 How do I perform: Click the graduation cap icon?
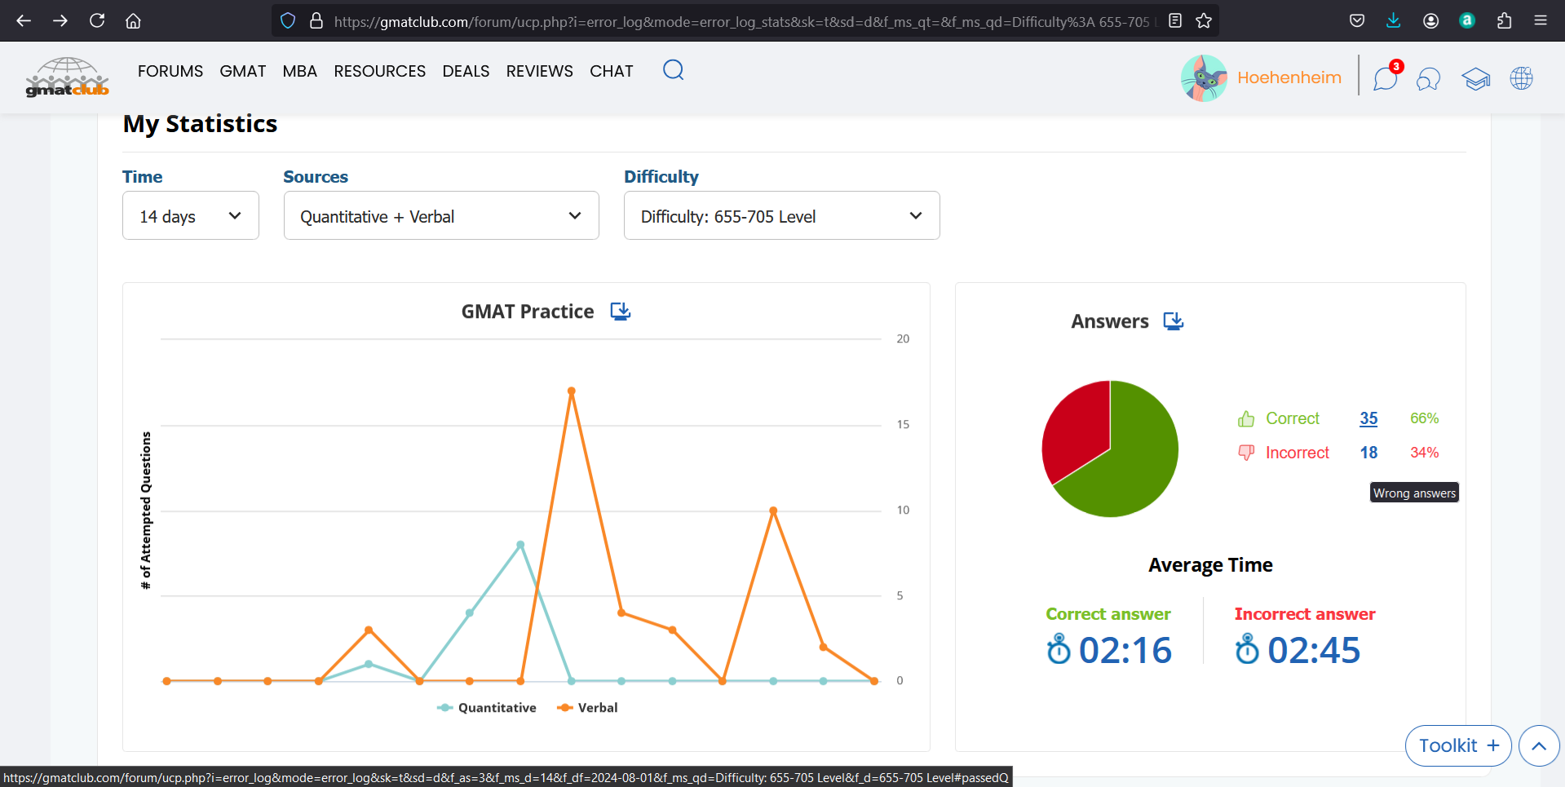[1475, 79]
